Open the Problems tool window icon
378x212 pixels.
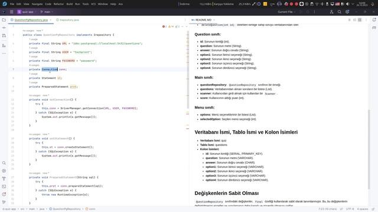(x=4, y=194)
